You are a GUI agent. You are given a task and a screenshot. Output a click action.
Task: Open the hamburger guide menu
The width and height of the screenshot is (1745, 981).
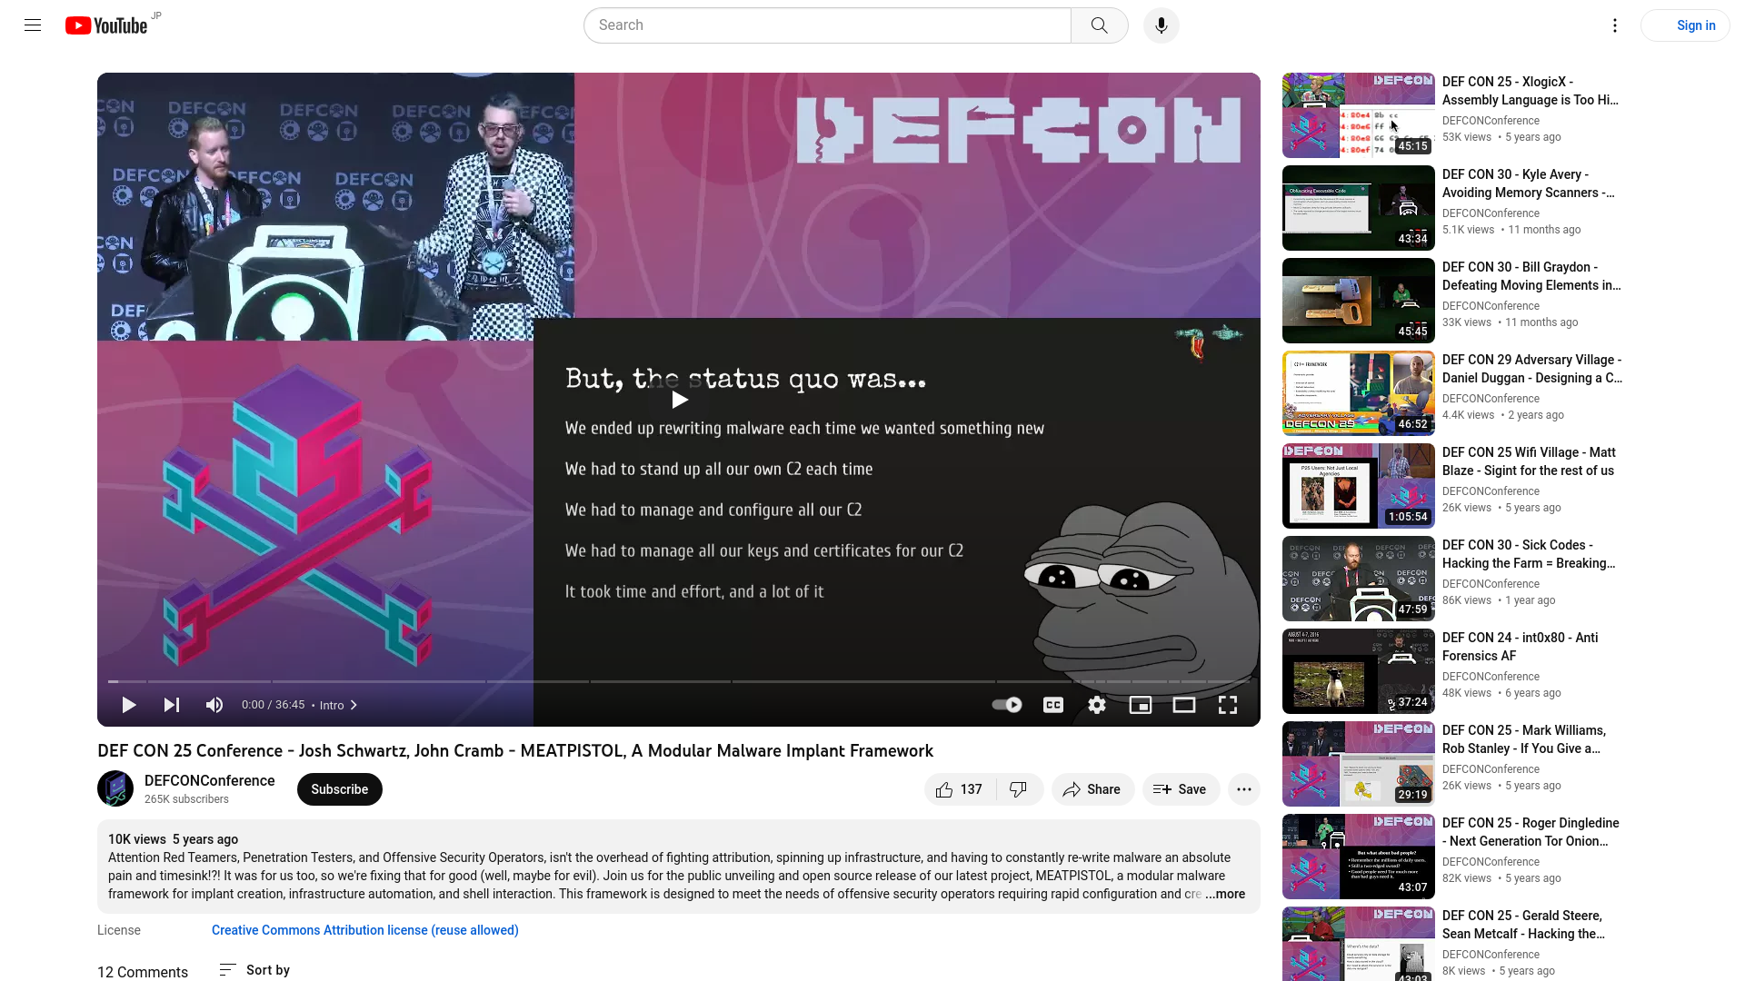tap(33, 25)
